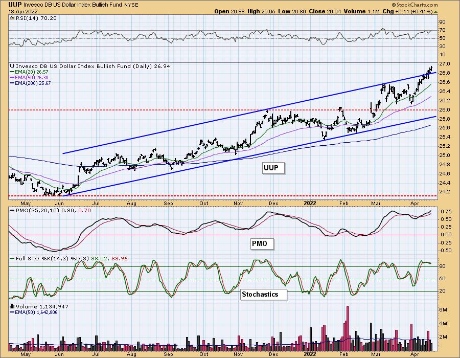Viewport: 460px width, 358px height.
Task: Click the NYSE exchange label
Action: pos(130,5)
